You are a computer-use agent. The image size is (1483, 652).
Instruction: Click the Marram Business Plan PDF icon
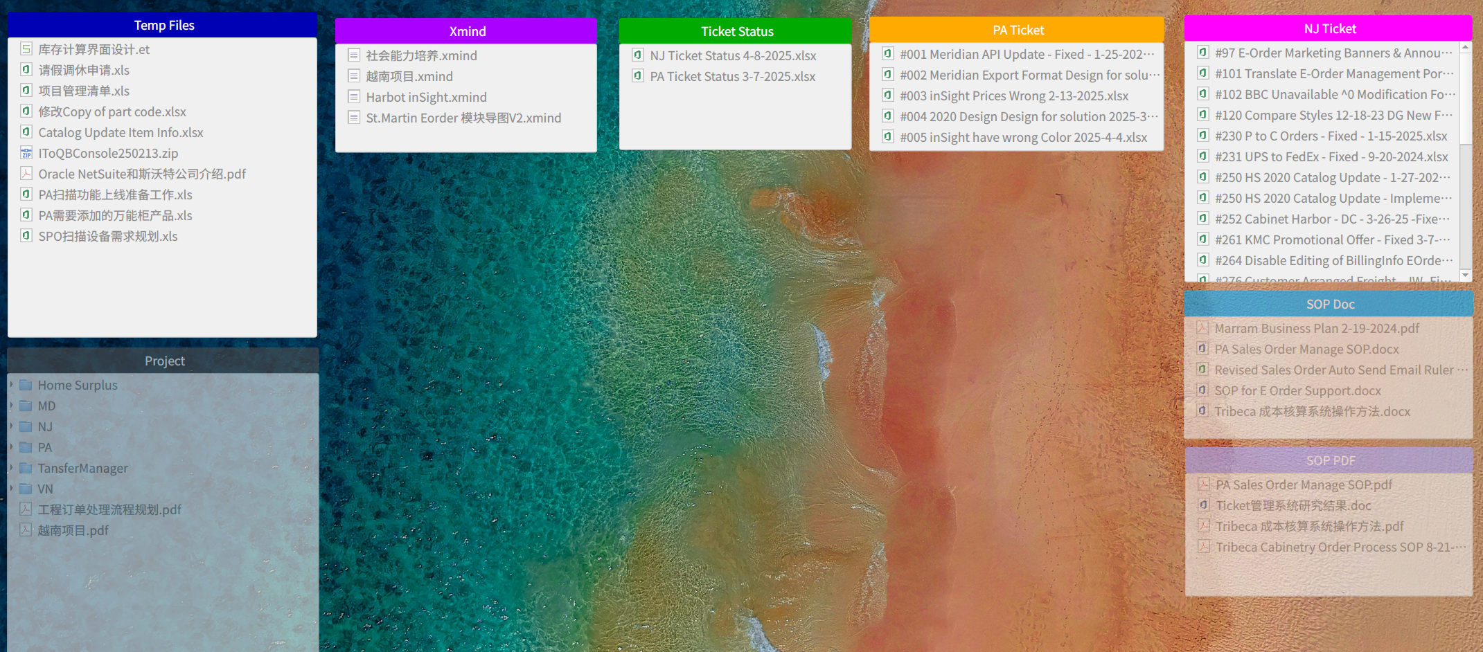coord(1202,328)
